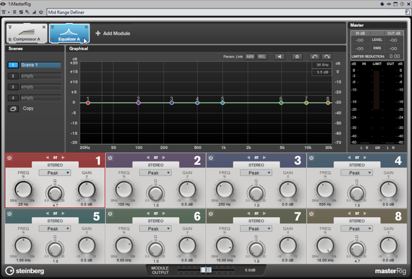Screen dimensions: 412x279
Task: Click band 1 previous channel arrow
Action: pyautogui.click(x=47, y=158)
